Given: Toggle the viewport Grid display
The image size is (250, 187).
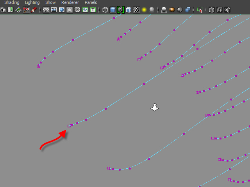Looking at the screenshot, I should click(46, 10).
